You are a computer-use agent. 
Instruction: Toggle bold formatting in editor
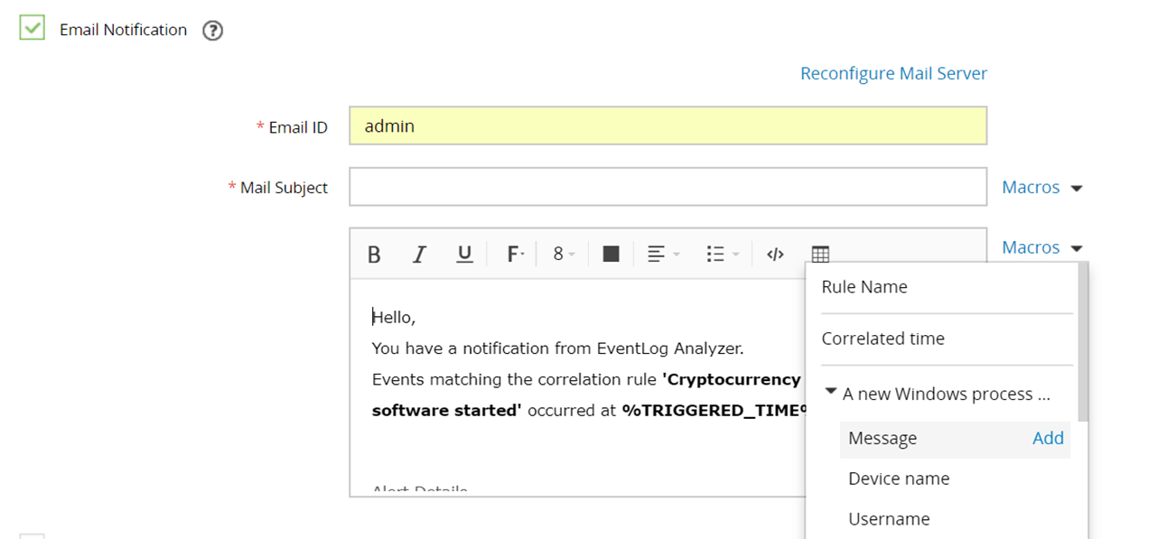pyautogui.click(x=374, y=255)
